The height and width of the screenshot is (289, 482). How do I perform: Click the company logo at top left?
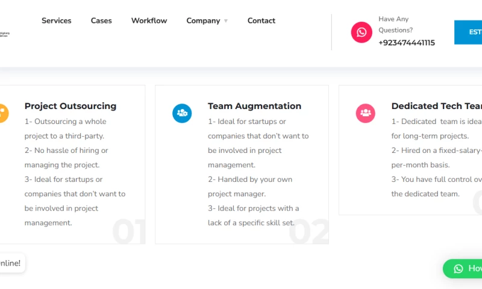[5, 34]
